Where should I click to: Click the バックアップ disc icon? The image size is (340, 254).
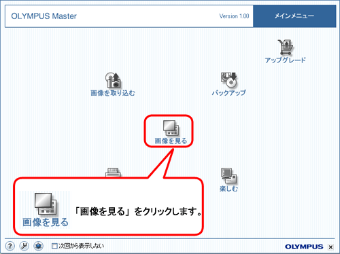[228, 80]
